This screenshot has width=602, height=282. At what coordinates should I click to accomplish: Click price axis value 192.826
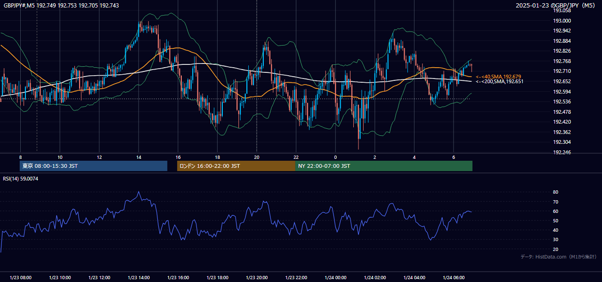pos(562,51)
